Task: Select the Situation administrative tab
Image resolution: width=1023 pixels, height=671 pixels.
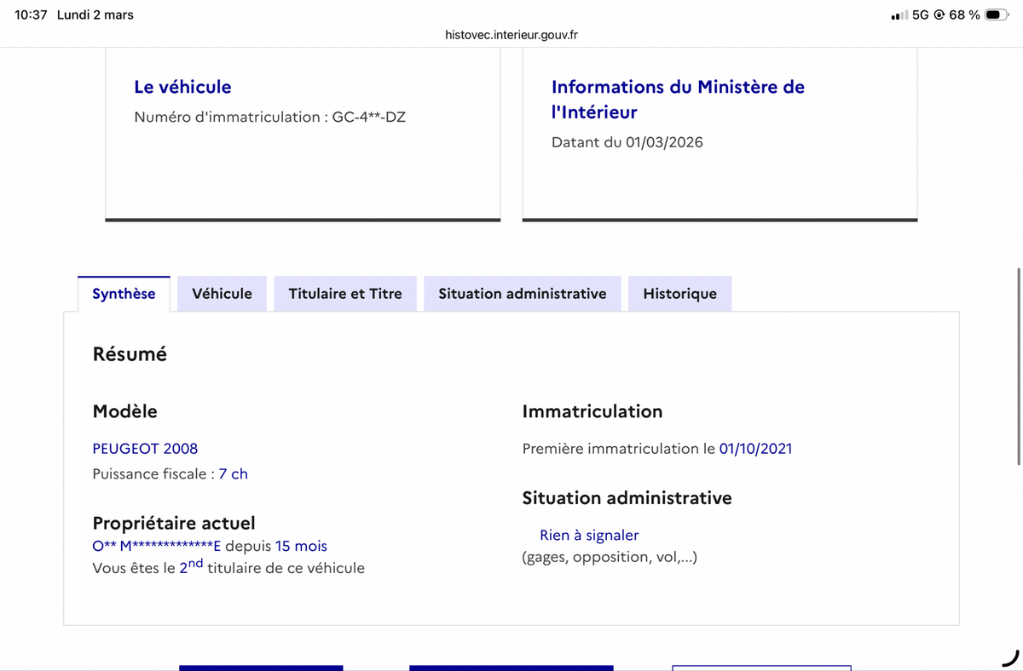Action: pyautogui.click(x=523, y=294)
